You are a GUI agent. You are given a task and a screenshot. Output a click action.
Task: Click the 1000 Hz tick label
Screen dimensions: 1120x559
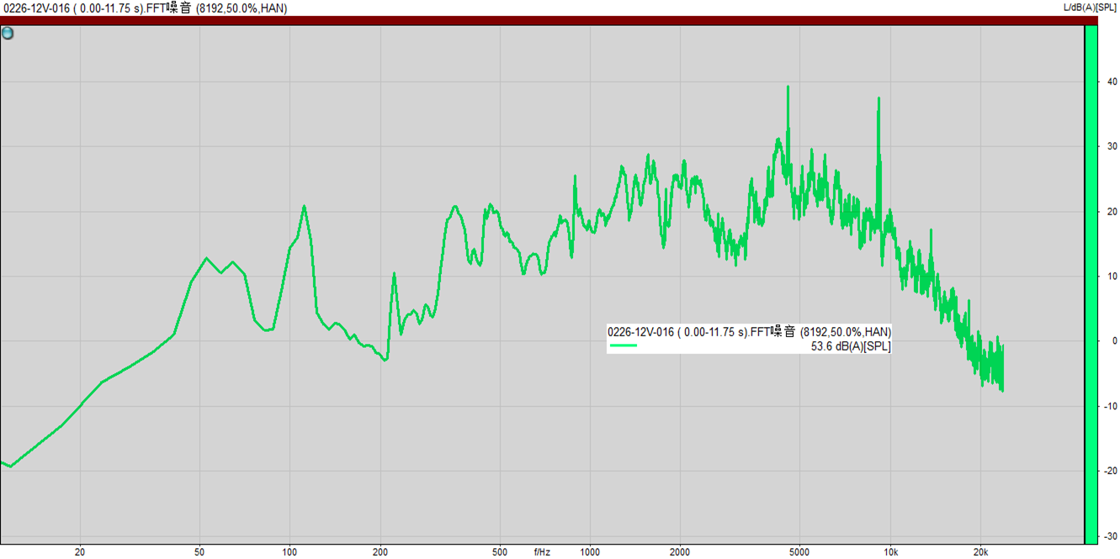point(590,552)
